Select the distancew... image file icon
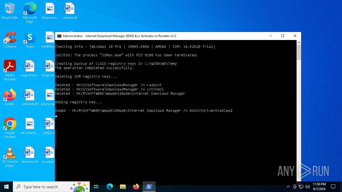Image resolution: width=342 pixels, height=192 pixels. [x=50, y=11]
